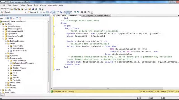Open the Object Explorer window position dropdown arrow
179x100 pixels.
(43, 15)
